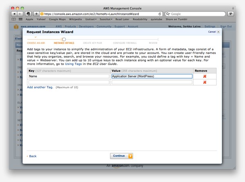Open Top Sites grid icon

(x=20, y=19)
